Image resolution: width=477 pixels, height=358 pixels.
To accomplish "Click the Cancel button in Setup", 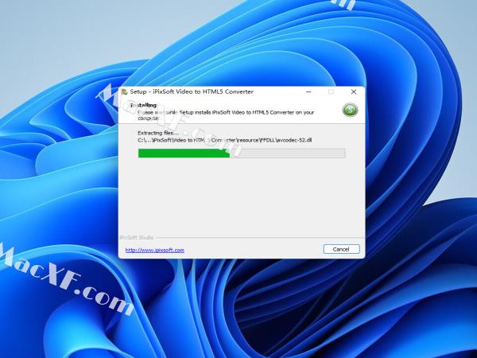I will point(341,249).
